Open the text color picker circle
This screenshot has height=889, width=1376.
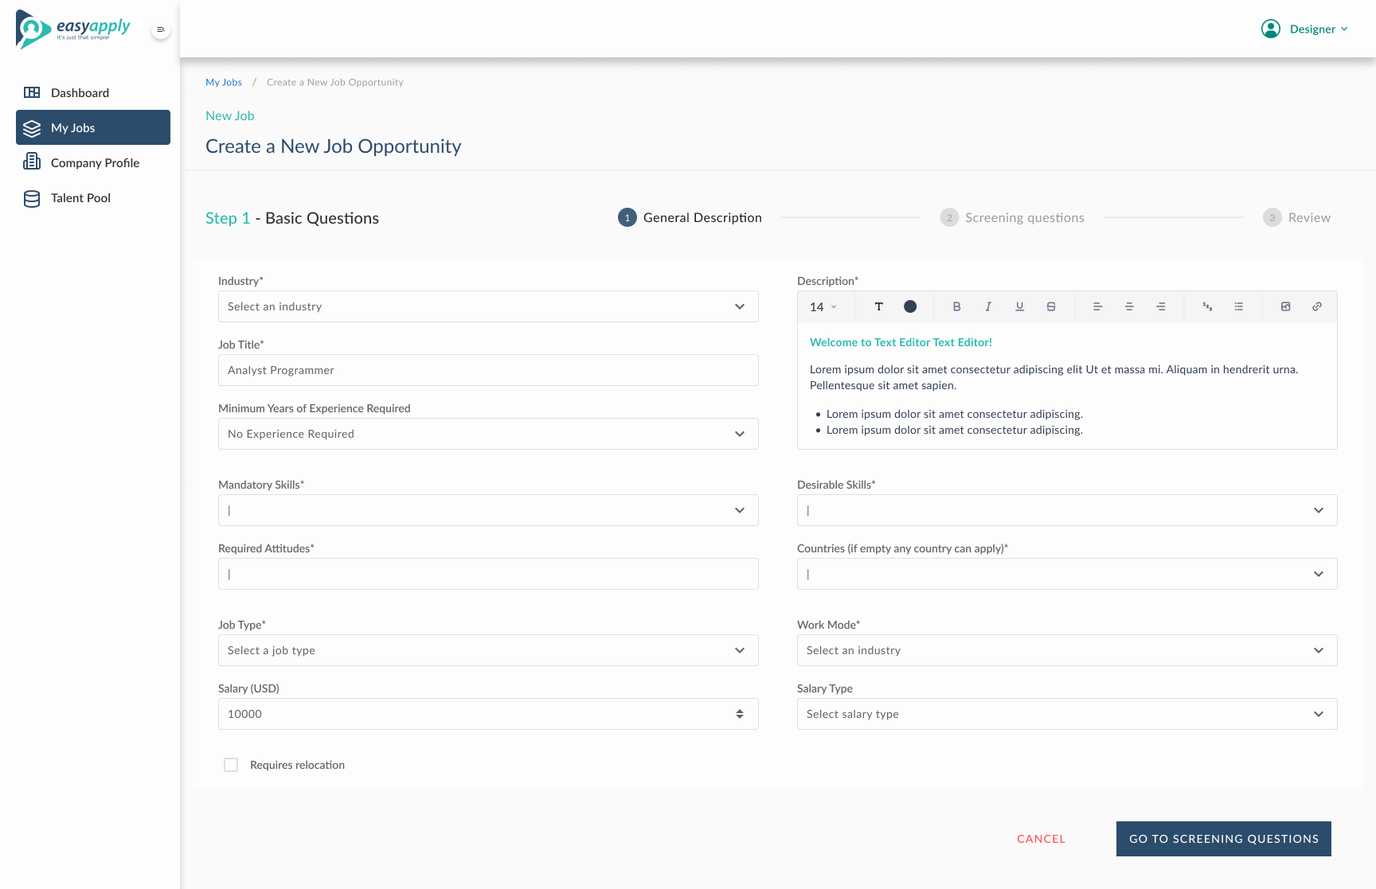(910, 306)
